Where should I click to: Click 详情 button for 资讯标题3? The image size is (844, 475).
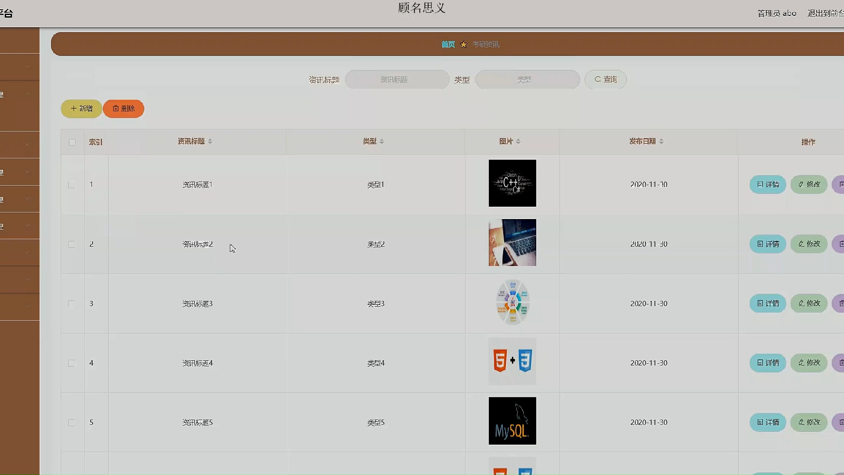768,303
